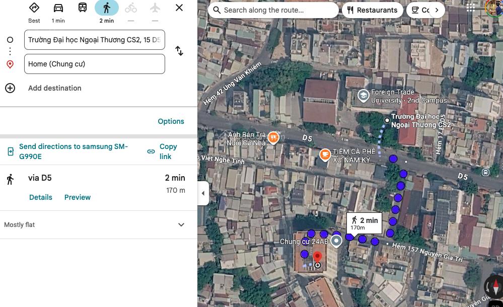The height and width of the screenshot is (307, 503).
Task: Click the starting point field Trường Đại học Ngoại Thương
Action: pyautogui.click(x=95, y=40)
